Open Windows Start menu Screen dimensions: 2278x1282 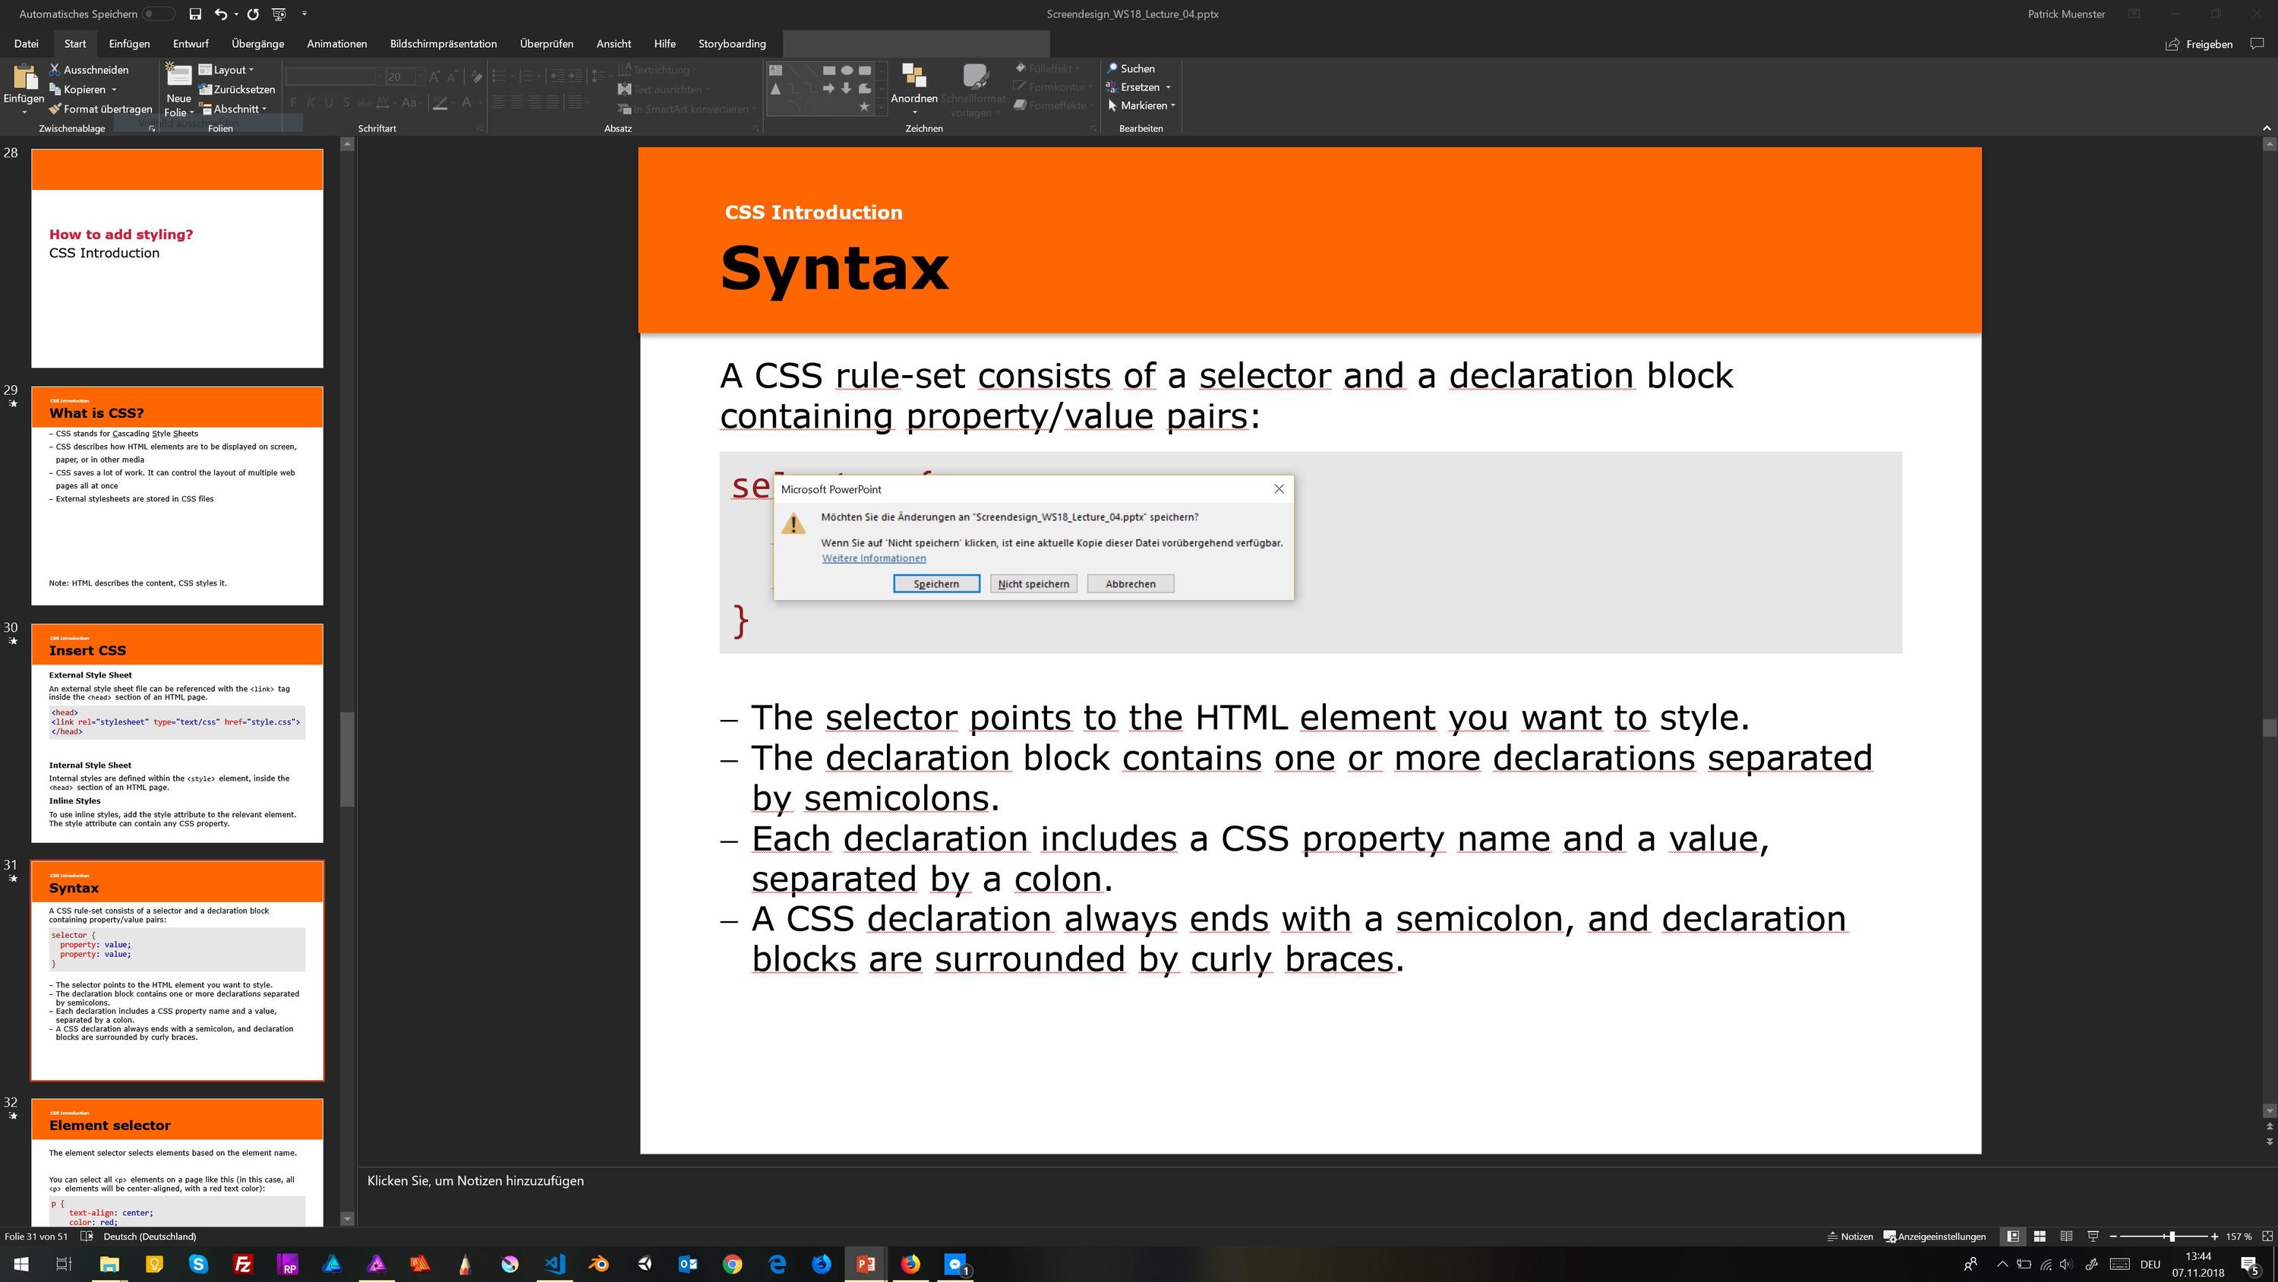point(21,1264)
